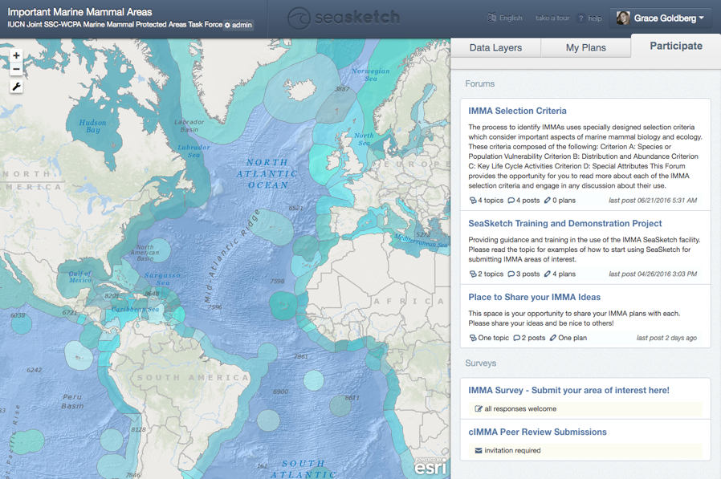Click the Surveys section heading
The height and width of the screenshot is (479, 721).
tap(480, 363)
